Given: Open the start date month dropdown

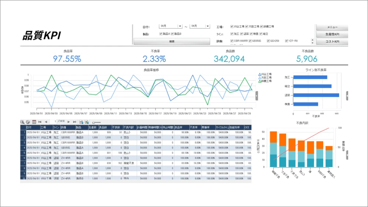Looking at the screenshot, I should tap(180, 26).
